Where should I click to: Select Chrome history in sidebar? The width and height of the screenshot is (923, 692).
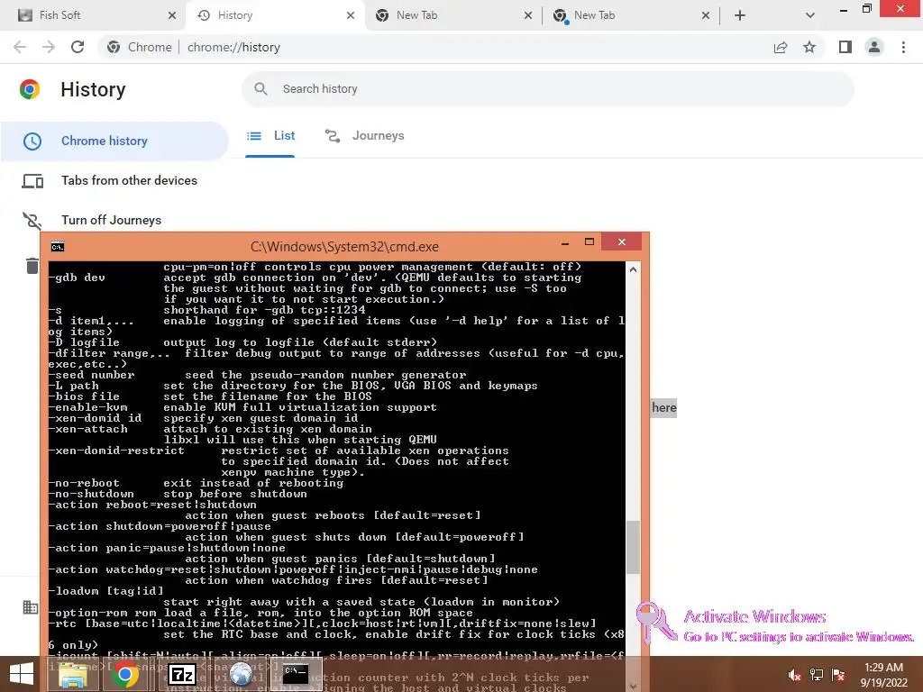click(114, 141)
